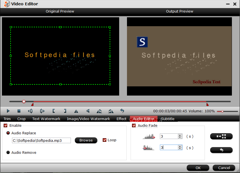Click the Output Preview heading
This screenshot has width=240, height=173.
[x=179, y=11]
